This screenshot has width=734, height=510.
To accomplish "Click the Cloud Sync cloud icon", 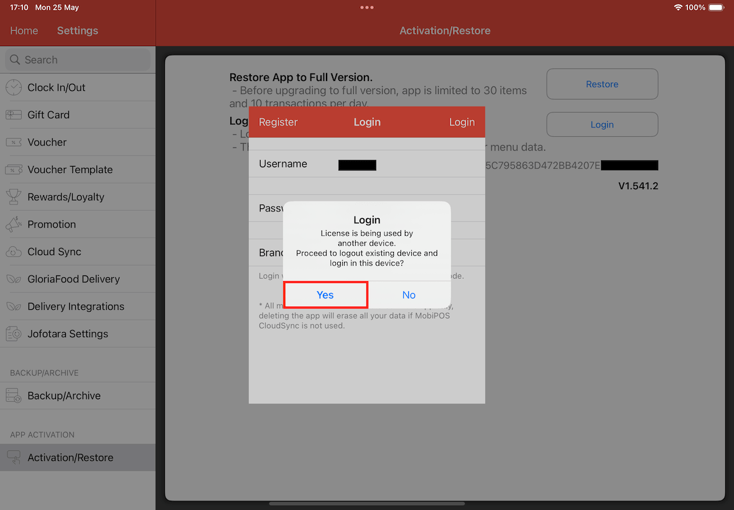I will [x=14, y=252].
